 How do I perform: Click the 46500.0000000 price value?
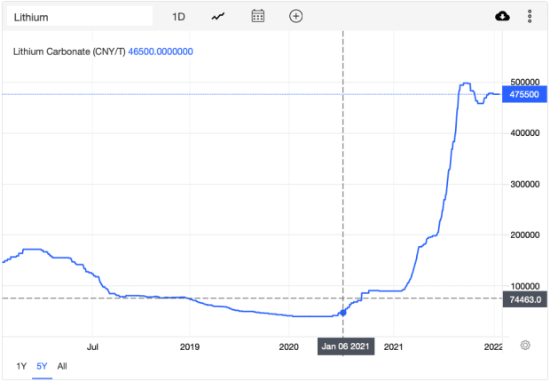click(161, 52)
